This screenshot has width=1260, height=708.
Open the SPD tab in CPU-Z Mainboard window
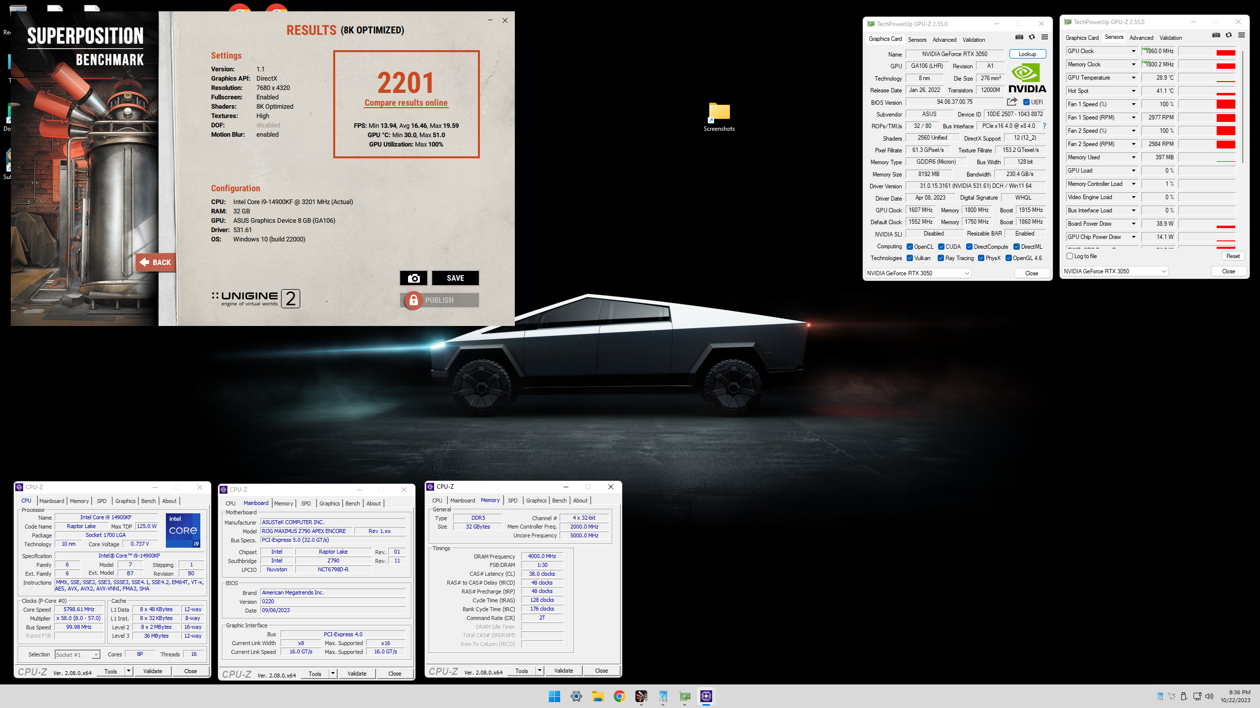click(306, 503)
